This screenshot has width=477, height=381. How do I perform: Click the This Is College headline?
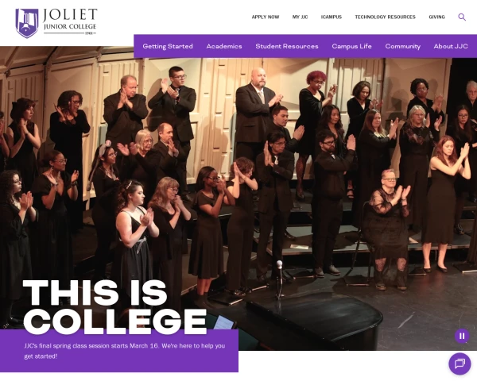pos(115,306)
